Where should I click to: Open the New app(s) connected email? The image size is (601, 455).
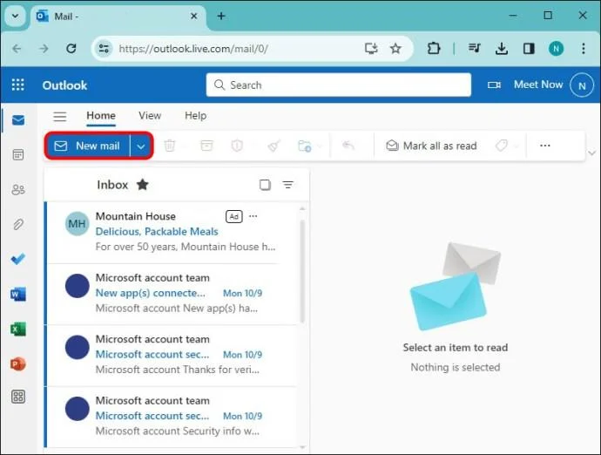click(x=172, y=293)
